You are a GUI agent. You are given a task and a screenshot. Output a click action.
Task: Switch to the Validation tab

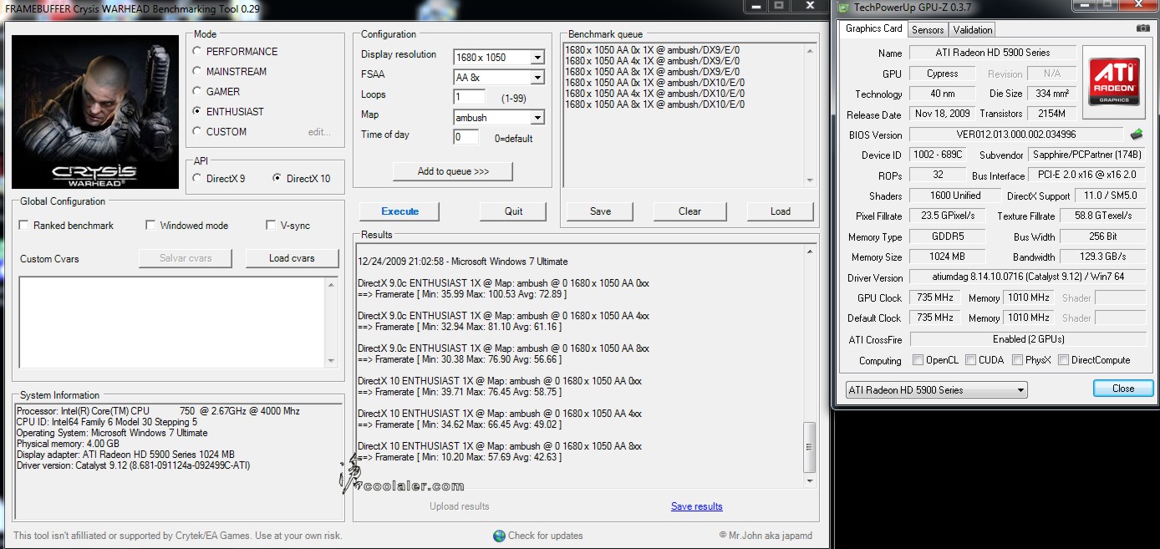pyautogui.click(x=972, y=29)
